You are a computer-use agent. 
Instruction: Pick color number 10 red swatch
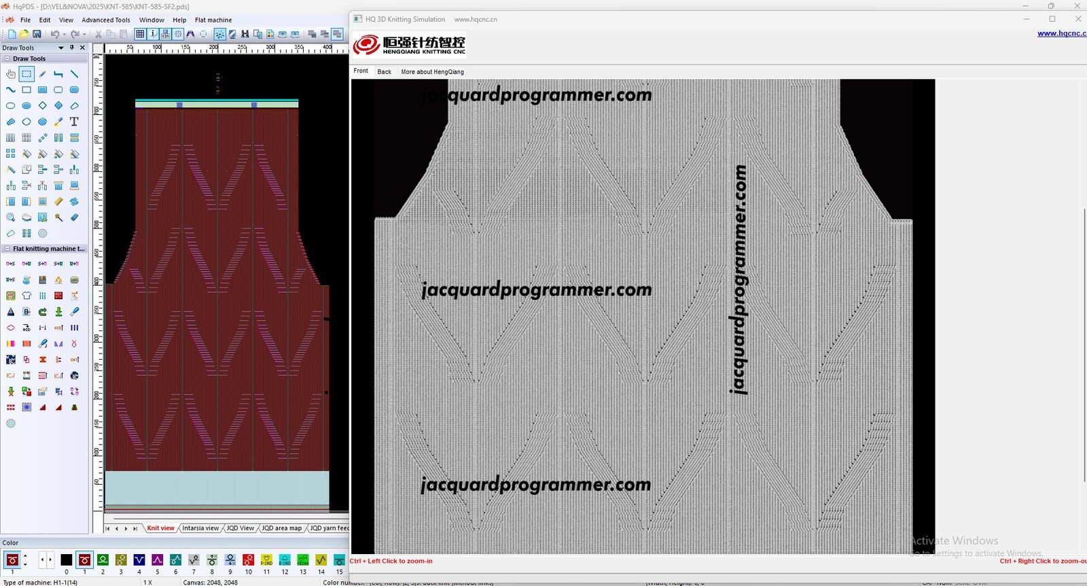coord(248,559)
